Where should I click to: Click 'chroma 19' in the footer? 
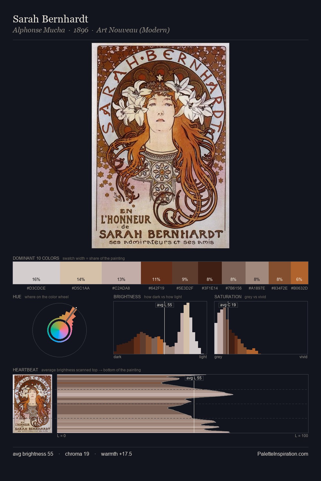pos(77,454)
